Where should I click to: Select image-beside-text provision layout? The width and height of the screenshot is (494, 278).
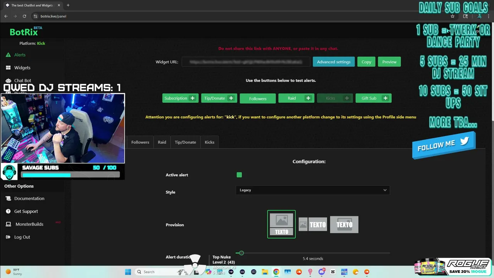tap(313, 224)
